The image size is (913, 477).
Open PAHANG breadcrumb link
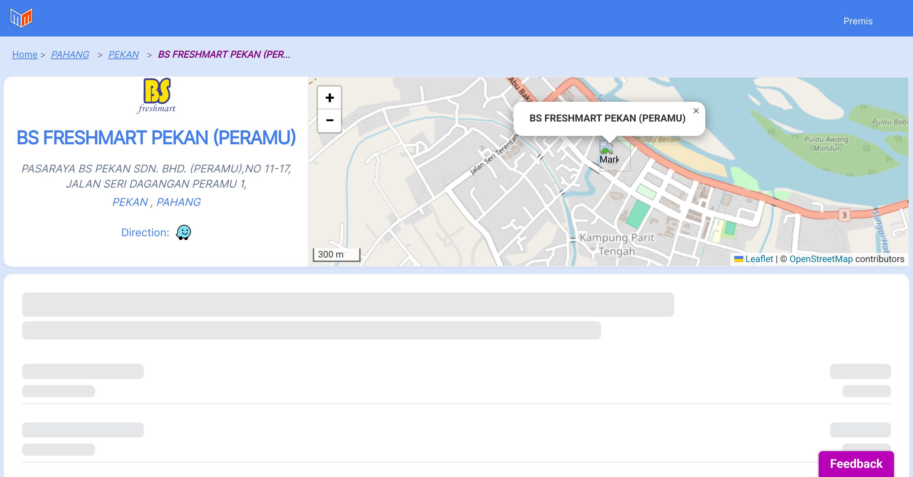[x=70, y=55]
